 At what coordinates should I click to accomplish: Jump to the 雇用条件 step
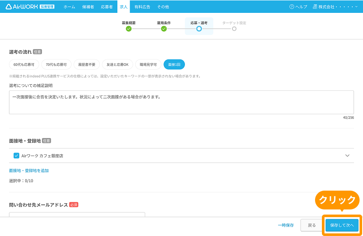click(x=164, y=27)
